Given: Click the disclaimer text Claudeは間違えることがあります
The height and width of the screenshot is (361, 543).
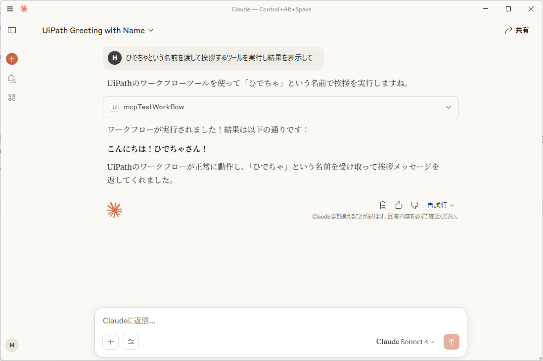Looking at the screenshot, I should coord(385,217).
